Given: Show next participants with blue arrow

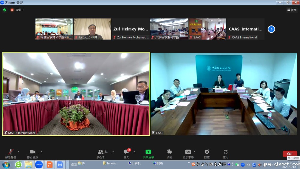Looking at the screenshot, I should click(x=271, y=29).
